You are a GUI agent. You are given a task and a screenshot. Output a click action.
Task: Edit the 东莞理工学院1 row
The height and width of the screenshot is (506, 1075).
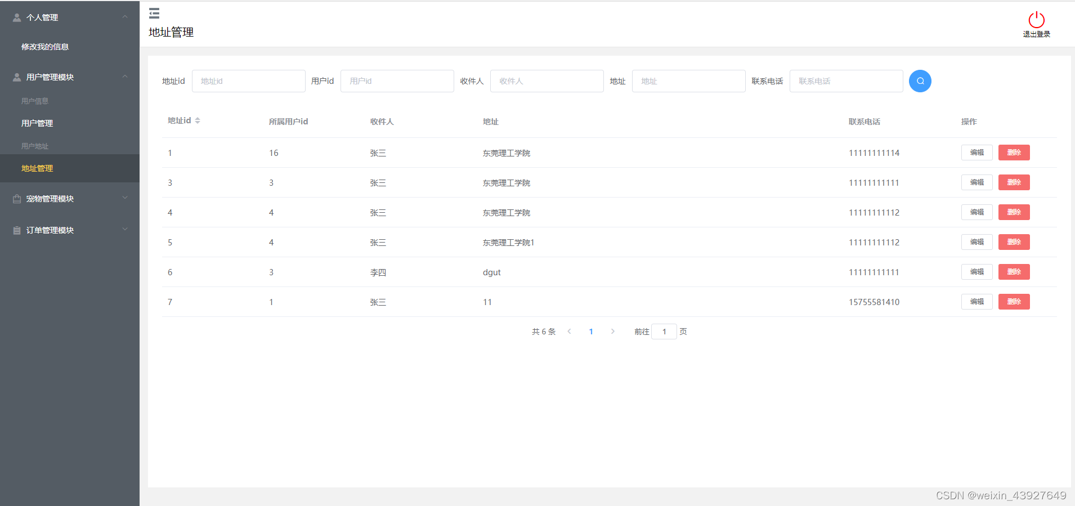coord(977,242)
